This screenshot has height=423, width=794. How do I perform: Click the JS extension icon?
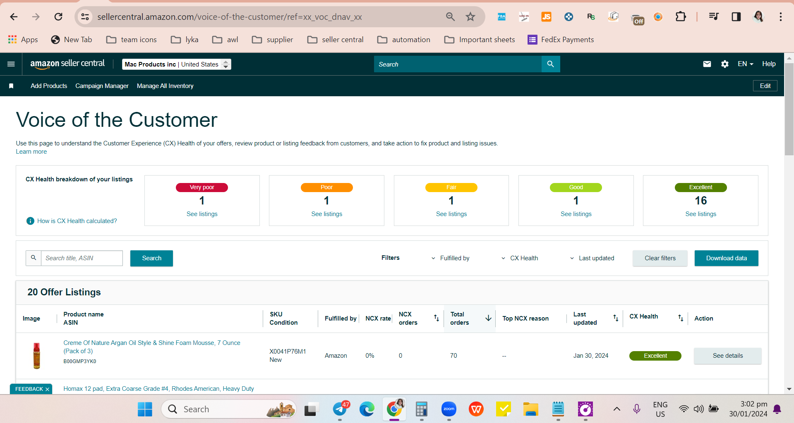[x=546, y=17]
